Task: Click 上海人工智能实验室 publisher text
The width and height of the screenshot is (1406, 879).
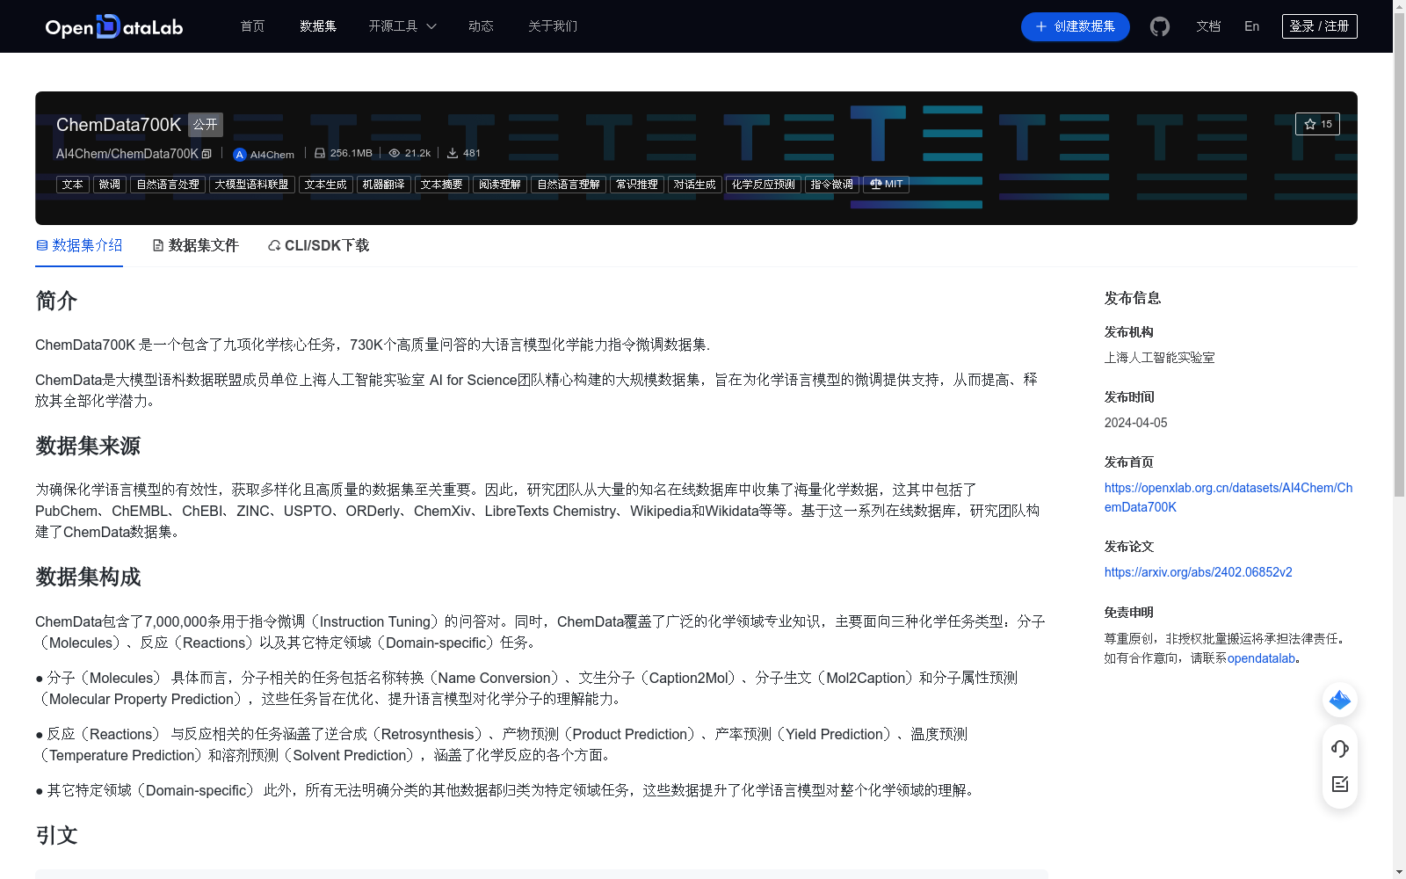Action: (x=1160, y=358)
